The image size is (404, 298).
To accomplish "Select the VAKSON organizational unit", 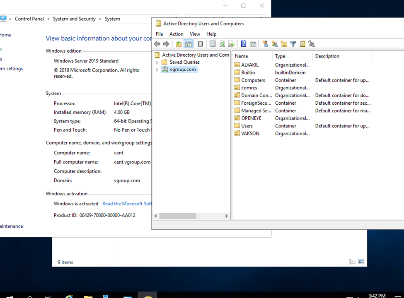I will tap(250, 134).
